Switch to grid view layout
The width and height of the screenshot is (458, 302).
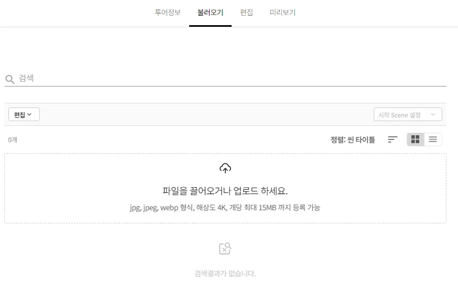[x=416, y=139]
